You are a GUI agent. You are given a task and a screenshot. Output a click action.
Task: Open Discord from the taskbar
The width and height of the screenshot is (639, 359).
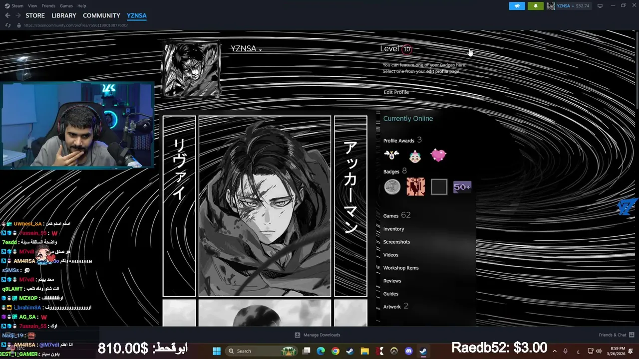point(409,351)
